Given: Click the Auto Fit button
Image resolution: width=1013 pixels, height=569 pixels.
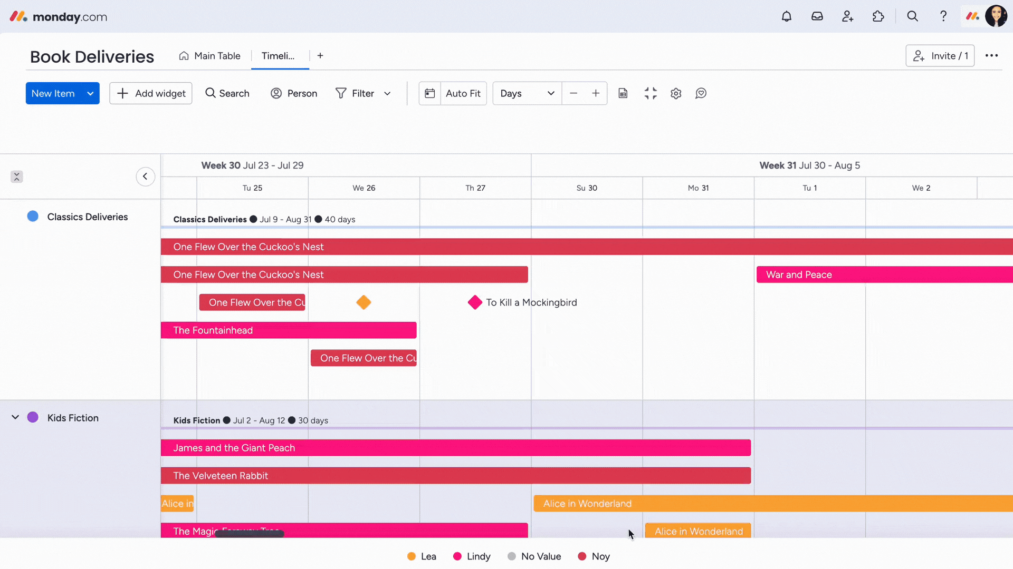Looking at the screenshot, I should [x=463, y=93].
